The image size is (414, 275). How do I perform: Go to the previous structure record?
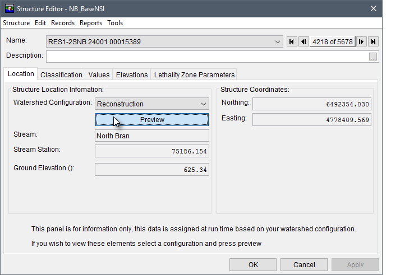click(303, 41)
